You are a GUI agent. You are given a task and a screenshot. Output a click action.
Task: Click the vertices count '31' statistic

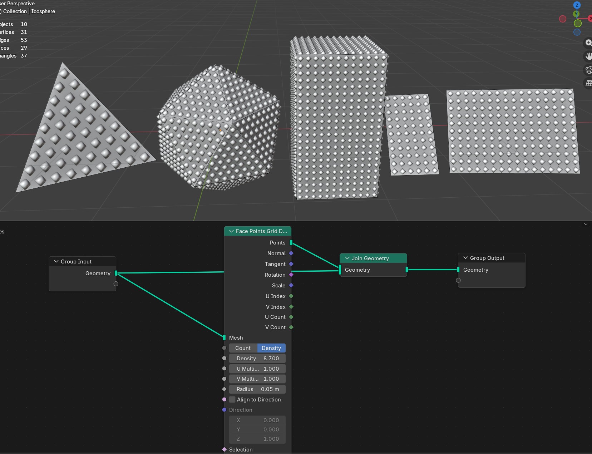click(x=24, y=32)
